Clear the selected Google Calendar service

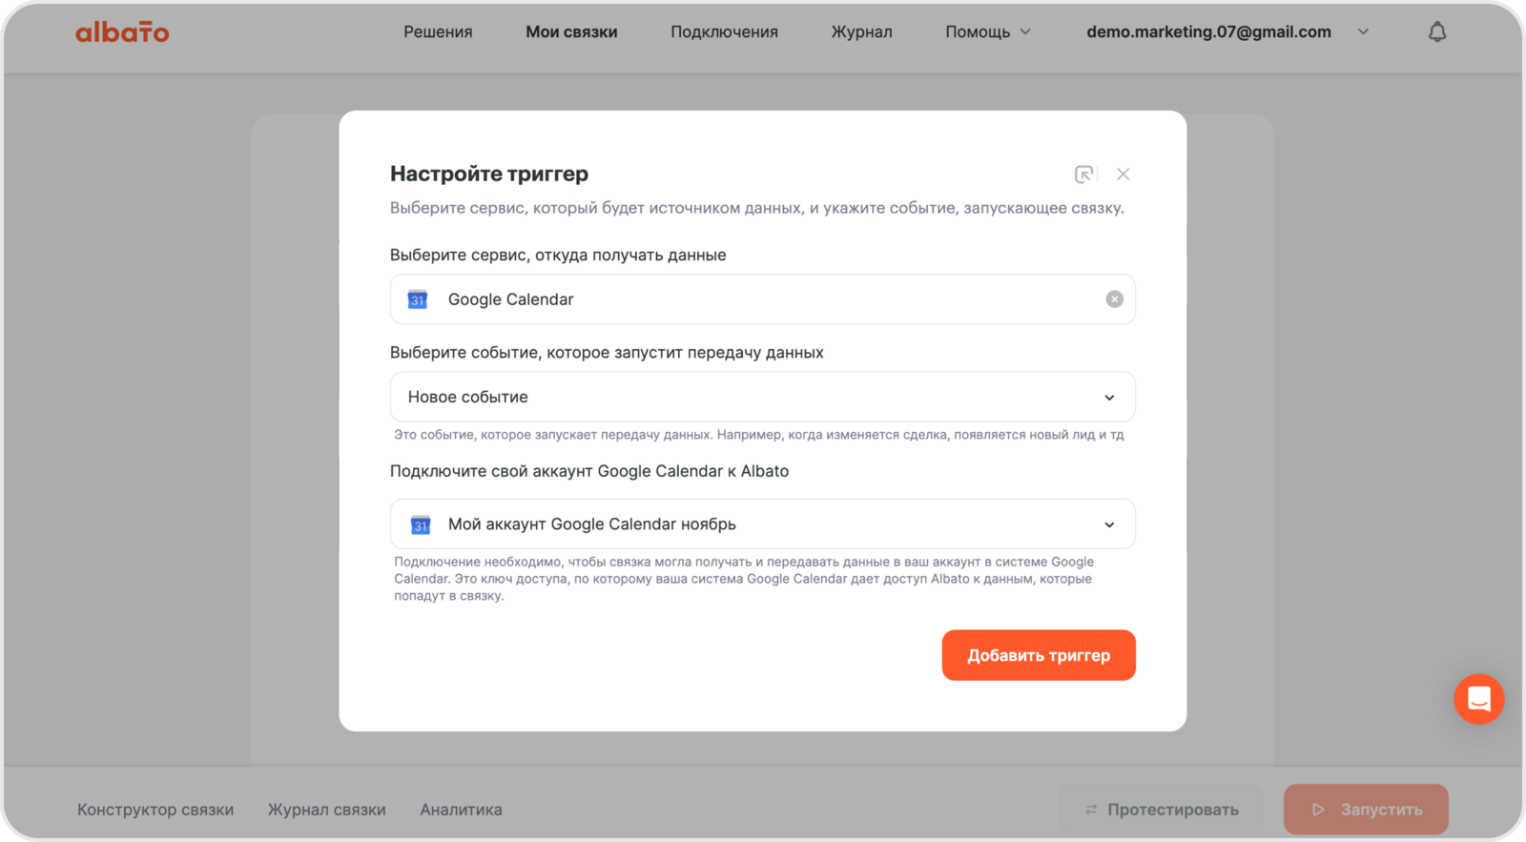(x=1114, y=299)
